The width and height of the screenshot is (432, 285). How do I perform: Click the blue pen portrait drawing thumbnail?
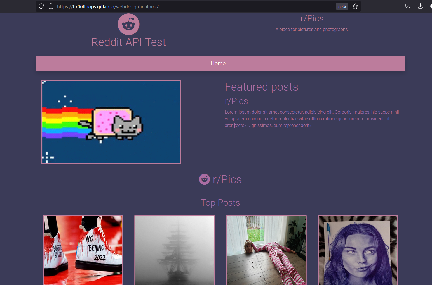point(358,250)
